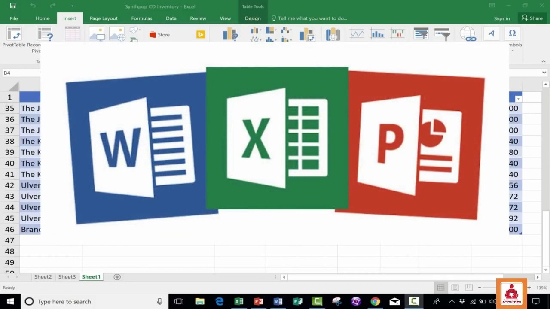Insert Pictures from this device
Viewport: 550px width, 309px height.
pyautogui.click(x=97, y=34)
